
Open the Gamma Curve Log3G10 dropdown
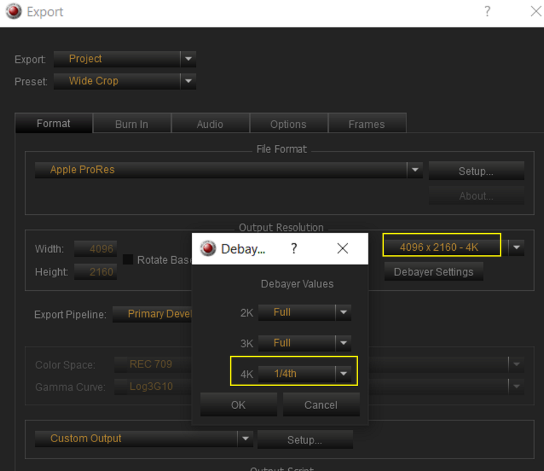click(x=153, y=387)
